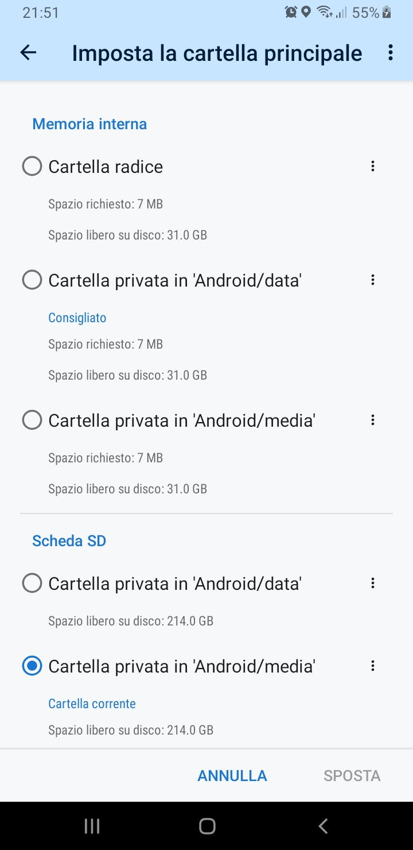Select SD card Android/data folder radio
Screen dimensions: 413x850
click(32, 584)
